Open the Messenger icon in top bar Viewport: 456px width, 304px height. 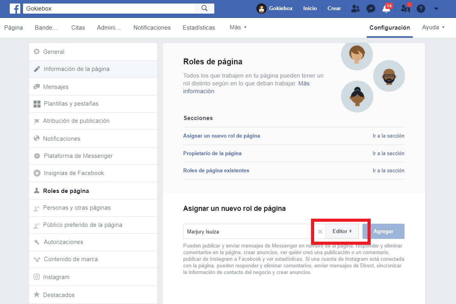tap(371, 9)
